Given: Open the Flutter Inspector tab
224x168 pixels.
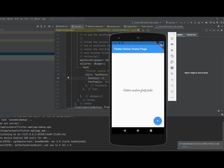Looking at the screenshot, I should pyautogui.click(x=147, y=27).
